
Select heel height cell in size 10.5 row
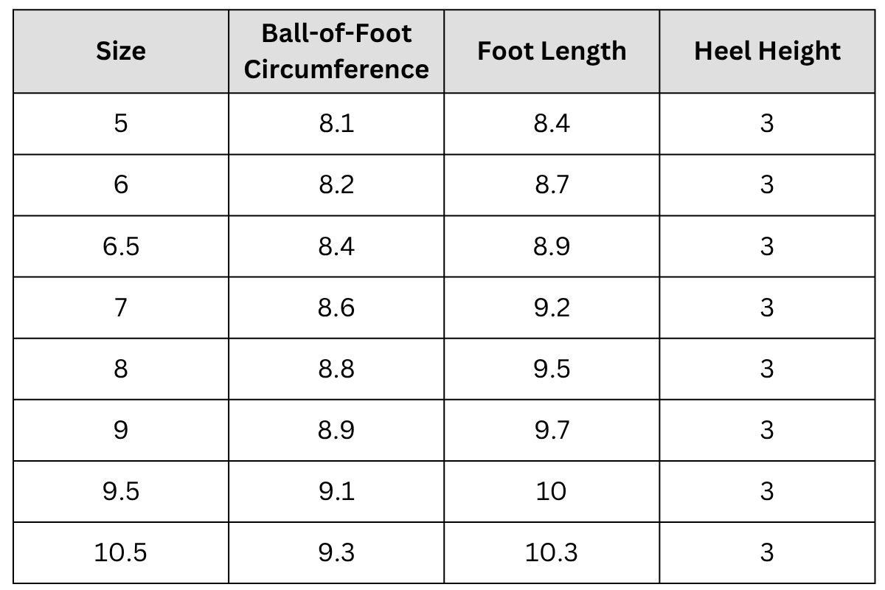[767, 552]
